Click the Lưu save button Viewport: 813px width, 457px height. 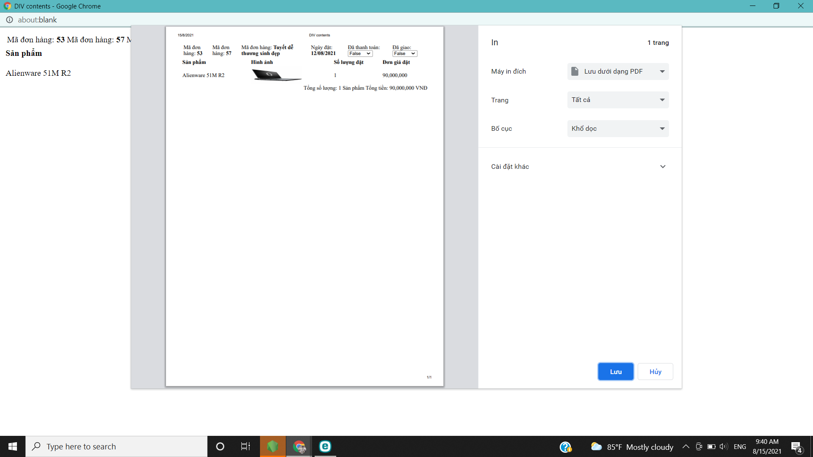(615, 372)
